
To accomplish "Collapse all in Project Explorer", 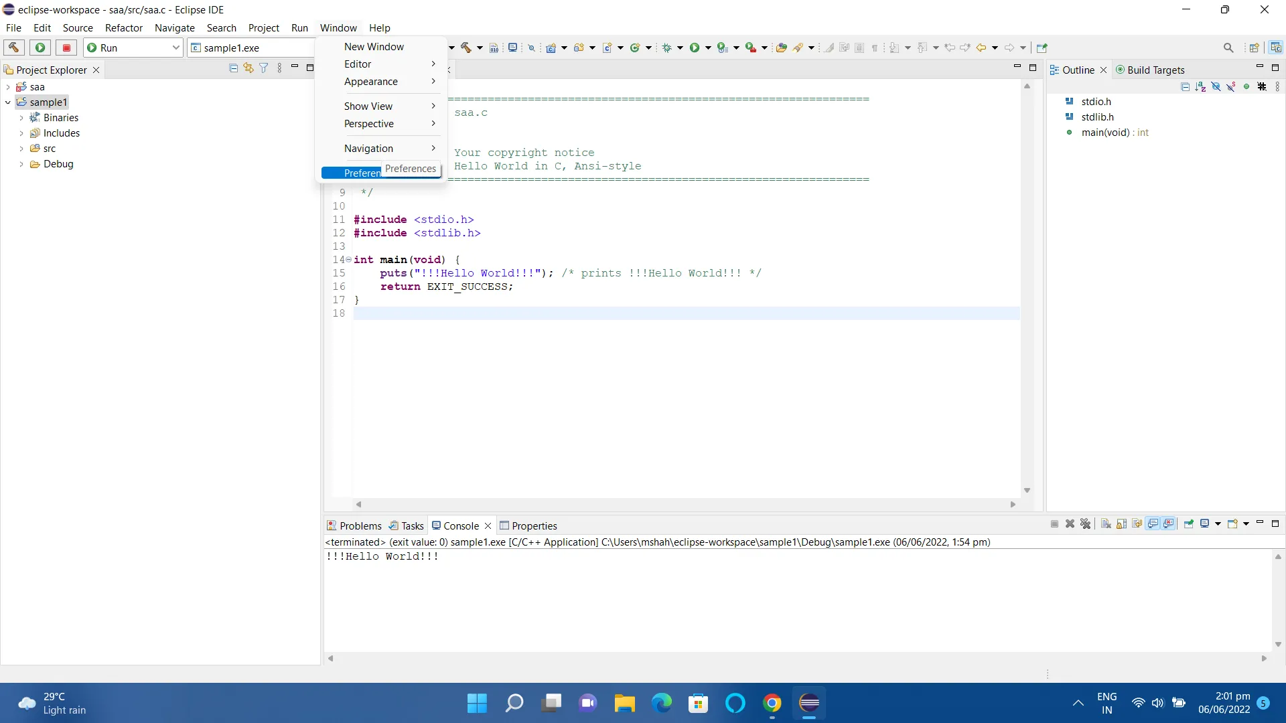I will click(233, 68).
